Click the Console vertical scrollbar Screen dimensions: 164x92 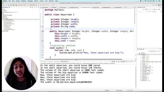pos(136,77)
